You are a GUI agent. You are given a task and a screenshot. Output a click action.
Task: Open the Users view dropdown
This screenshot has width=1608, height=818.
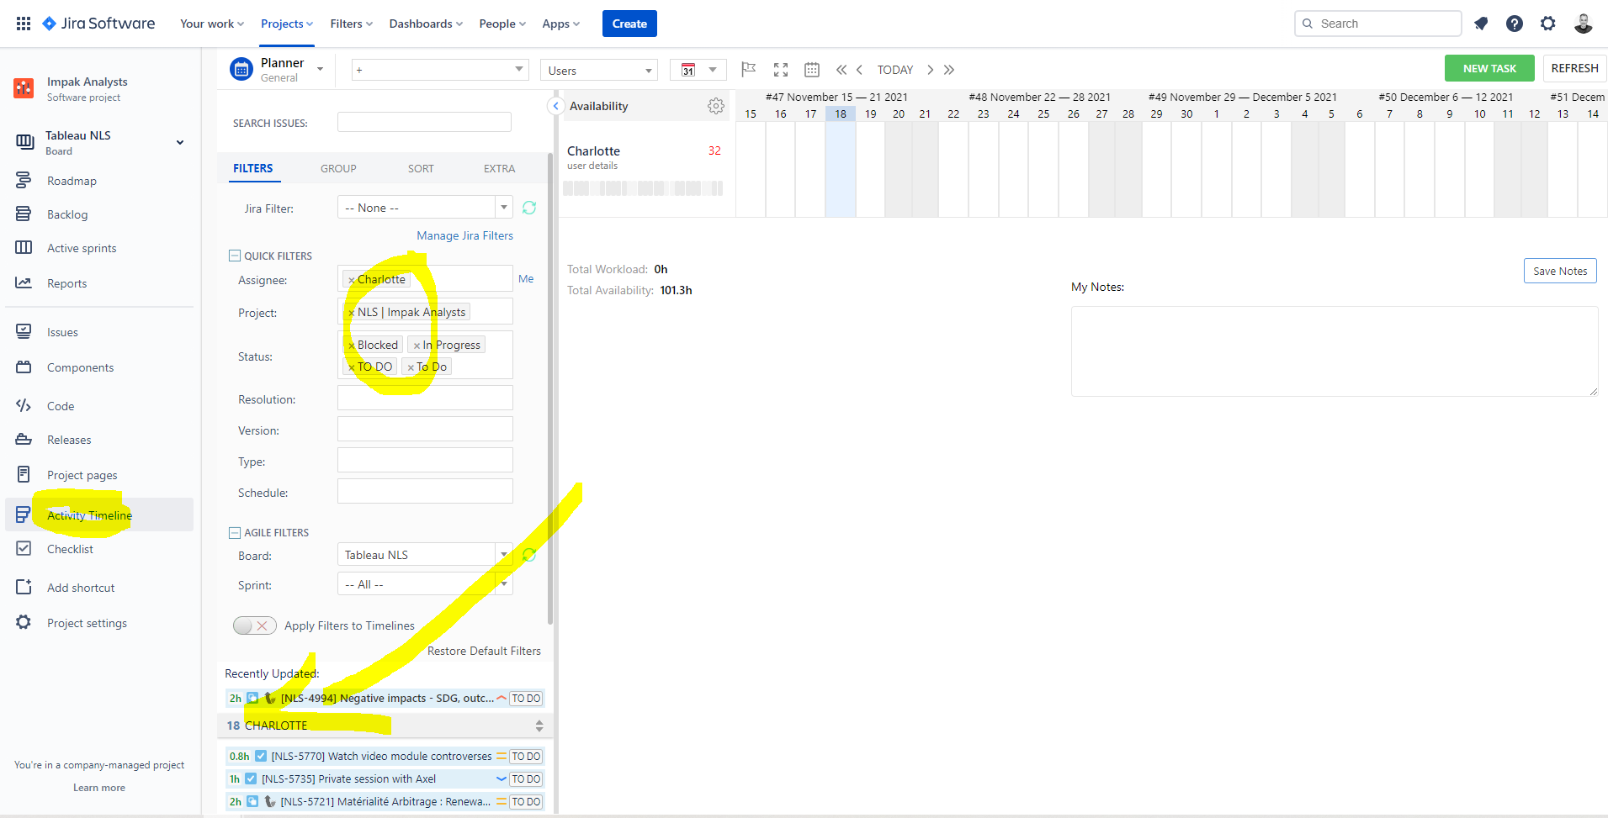coord(599,70)
